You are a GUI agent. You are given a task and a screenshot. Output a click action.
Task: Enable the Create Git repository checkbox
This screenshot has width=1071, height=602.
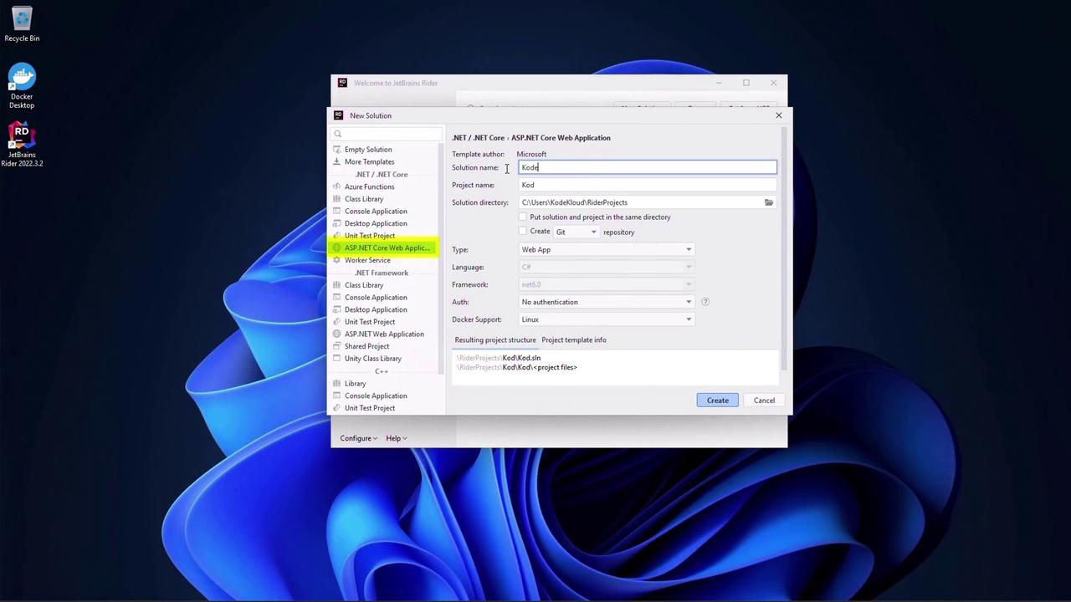(x=523, y=232)
